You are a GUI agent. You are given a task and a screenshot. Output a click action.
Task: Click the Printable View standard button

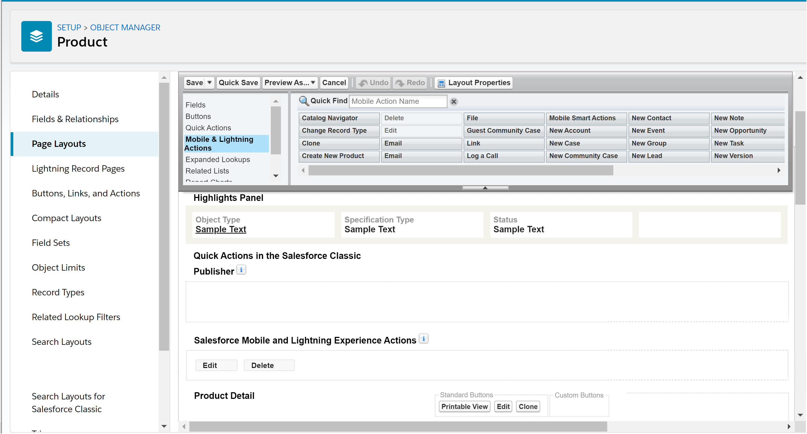pyautogui.click(x=464, y=406)
